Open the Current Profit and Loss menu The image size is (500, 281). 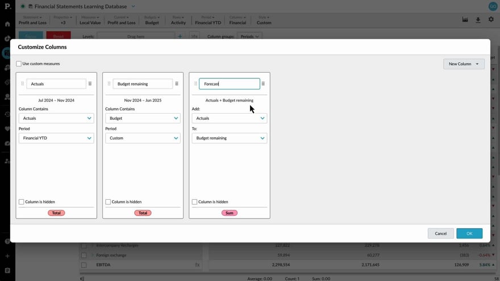(121, 20)
